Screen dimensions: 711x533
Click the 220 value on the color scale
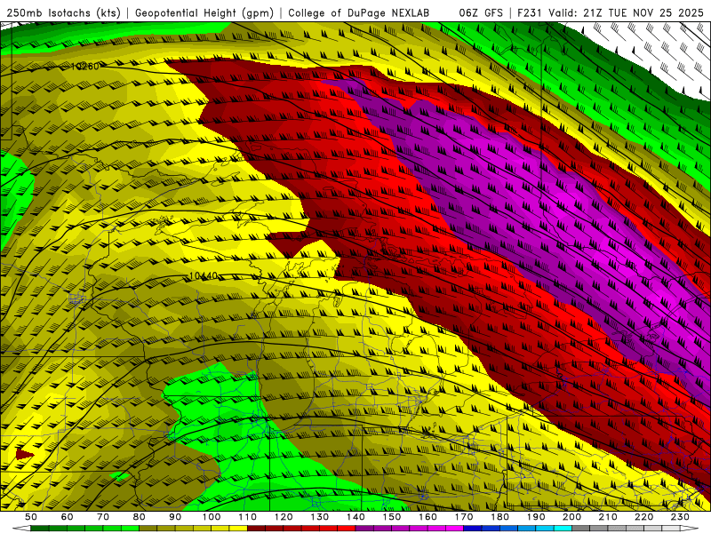tap(643, 517)
